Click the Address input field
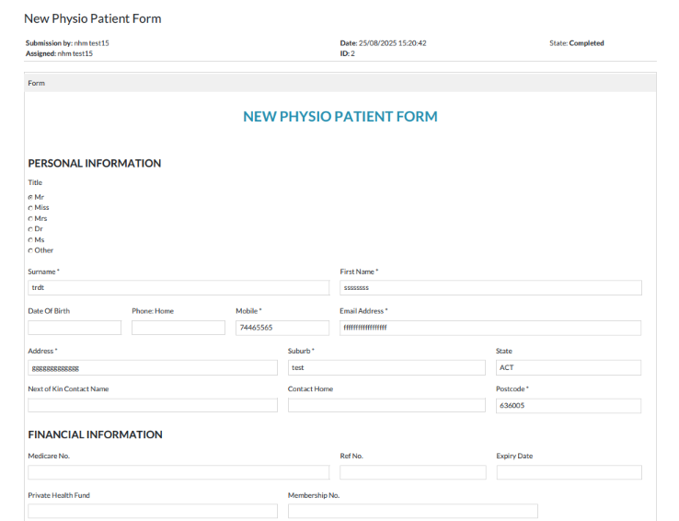The width and height of the screenshot is (679, 521). pos(152,367)
